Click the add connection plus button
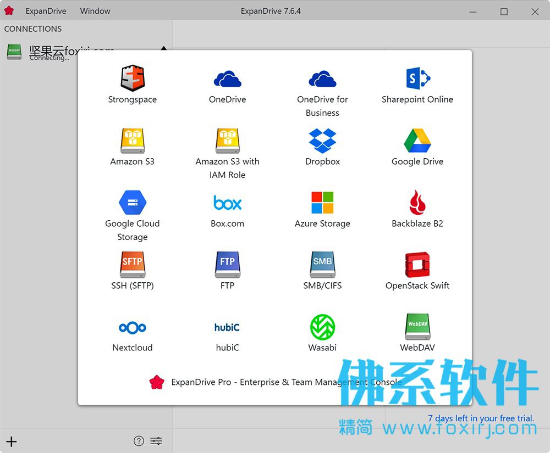 11,441
